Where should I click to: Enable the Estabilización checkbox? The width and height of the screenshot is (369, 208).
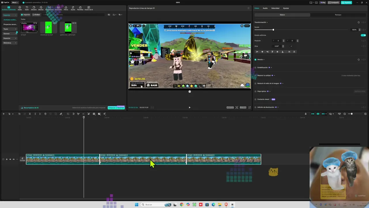click(255, 68)
